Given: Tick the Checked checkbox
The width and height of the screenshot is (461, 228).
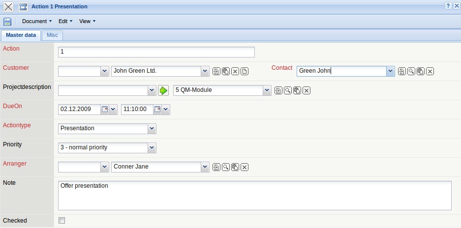Looking at the screenshot, I should (x=61, y=221).
